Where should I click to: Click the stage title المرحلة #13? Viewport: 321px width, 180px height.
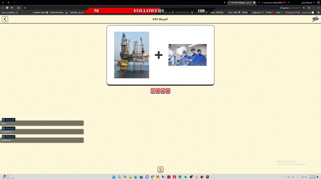pyautogui.click(x=160, y=19)
